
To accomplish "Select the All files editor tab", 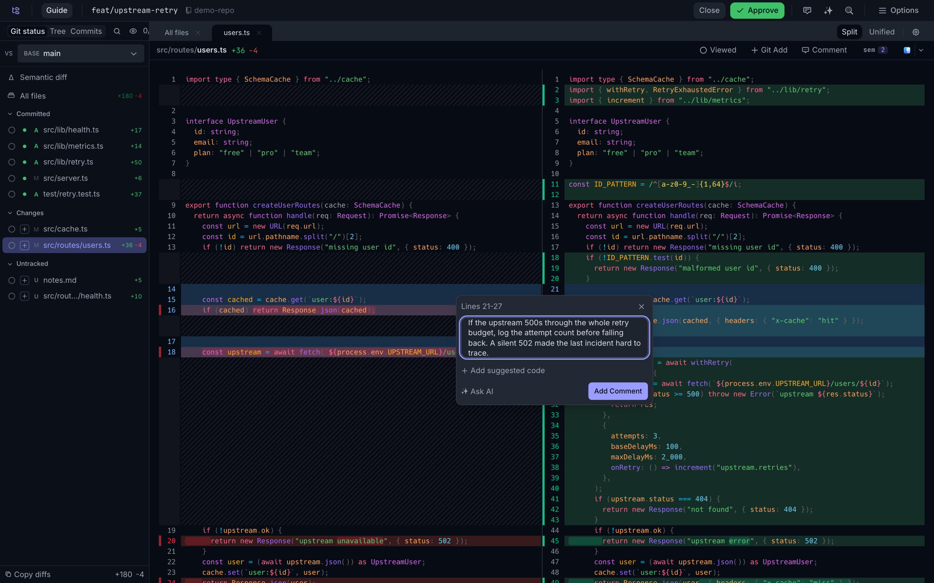I will [177, 33].
